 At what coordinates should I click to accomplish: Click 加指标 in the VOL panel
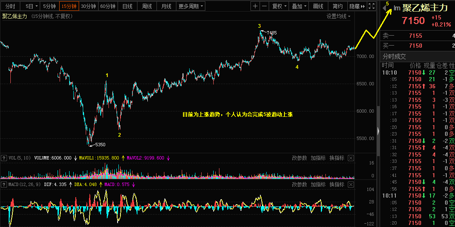tap(318, 158)
